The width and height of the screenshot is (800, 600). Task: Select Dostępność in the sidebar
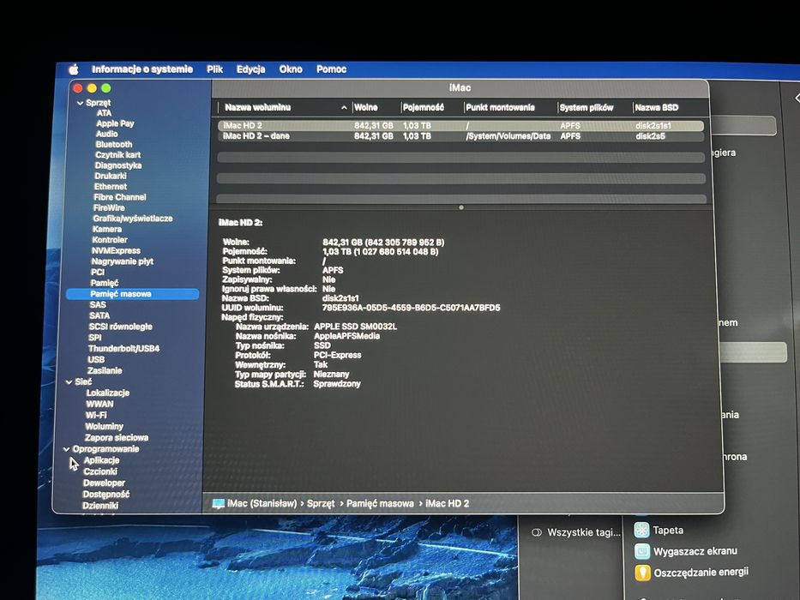106,494
